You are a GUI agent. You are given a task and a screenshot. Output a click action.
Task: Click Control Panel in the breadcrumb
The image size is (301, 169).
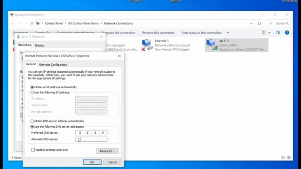(x=54, y=23)
